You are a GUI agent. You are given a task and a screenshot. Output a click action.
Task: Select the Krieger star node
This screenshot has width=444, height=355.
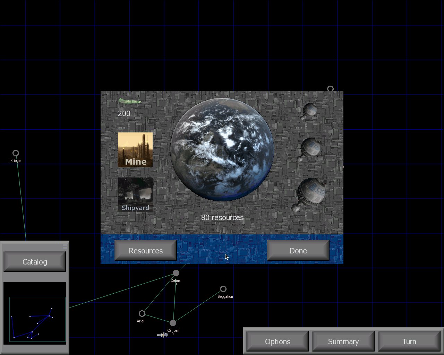pos(16,153)
